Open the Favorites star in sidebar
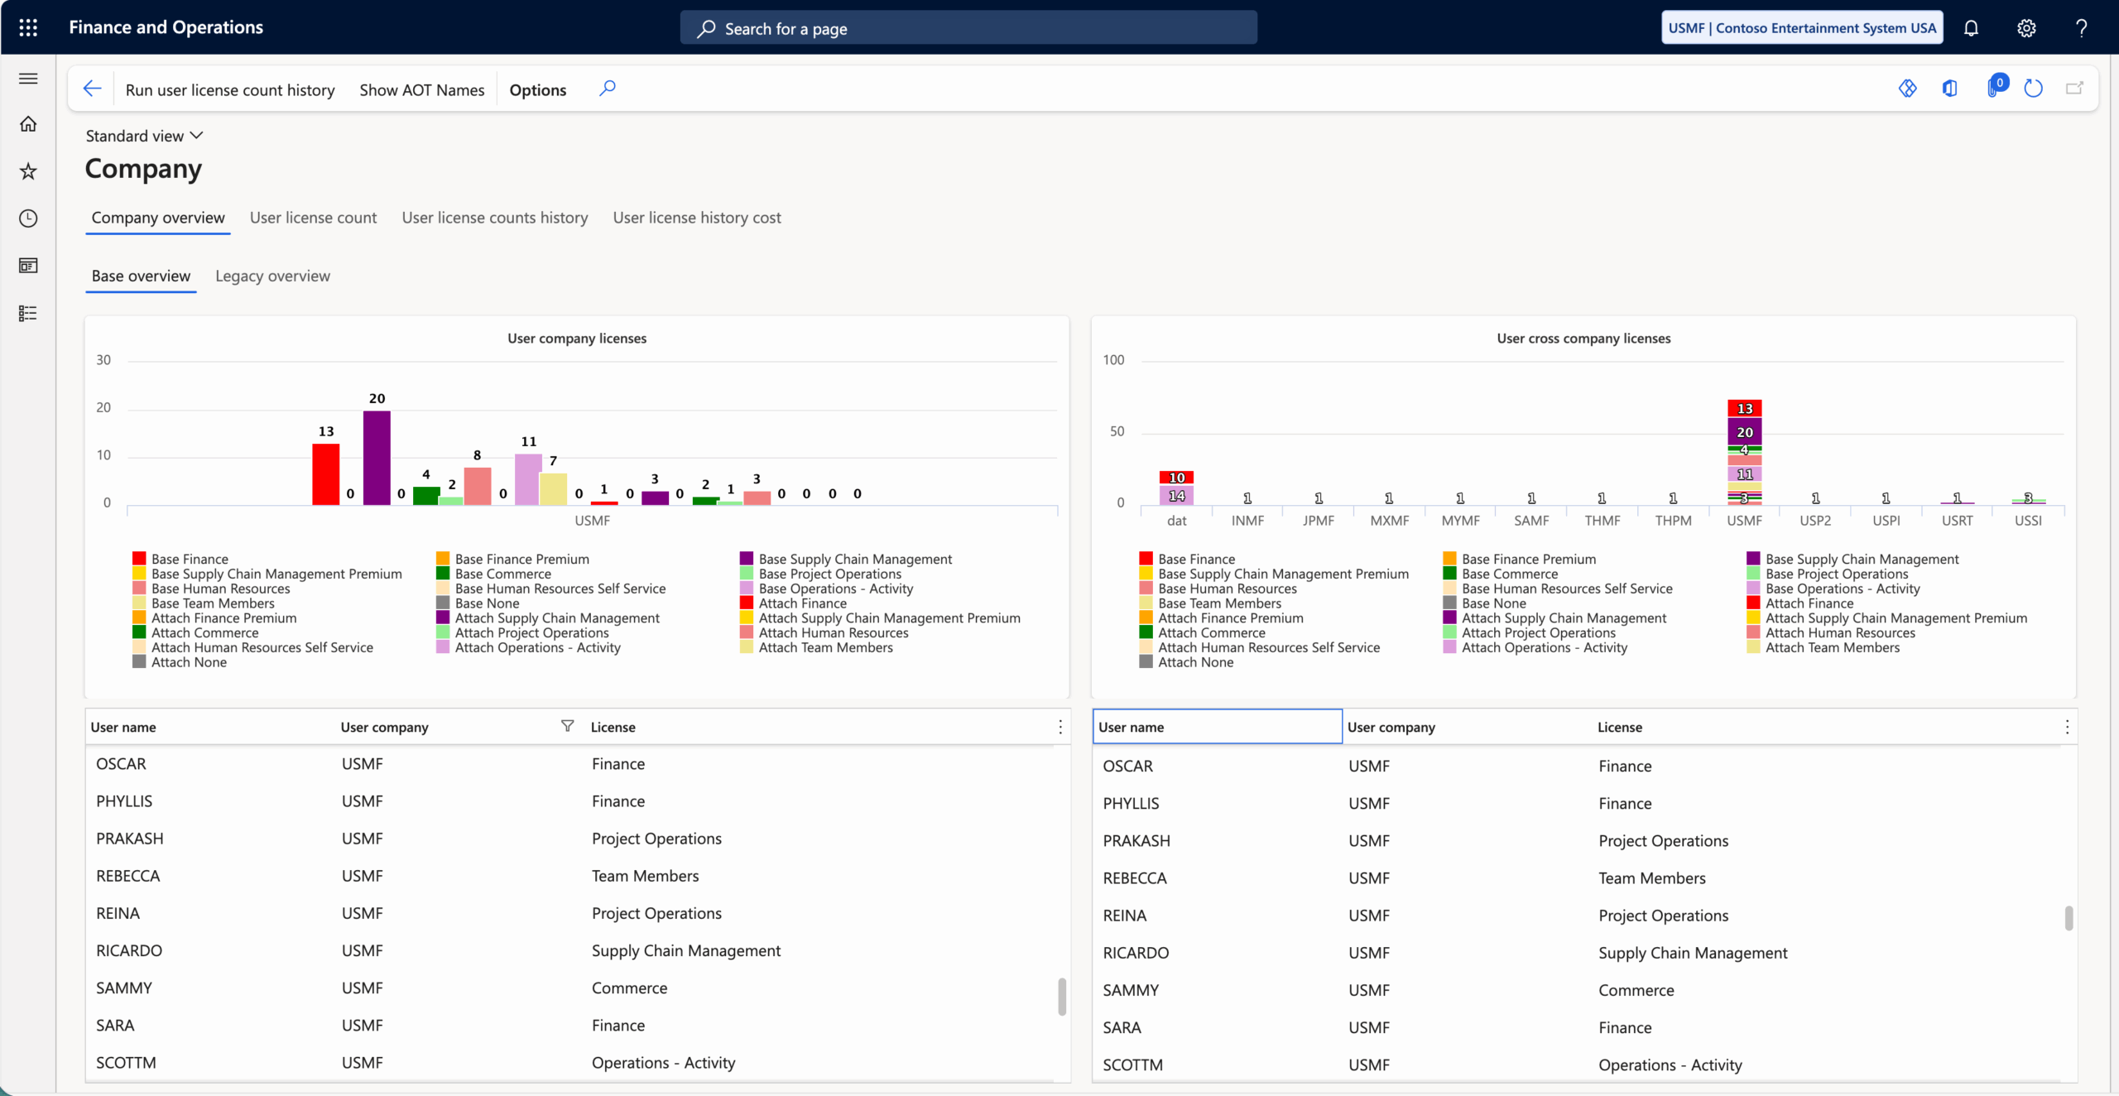 (28, 171)
